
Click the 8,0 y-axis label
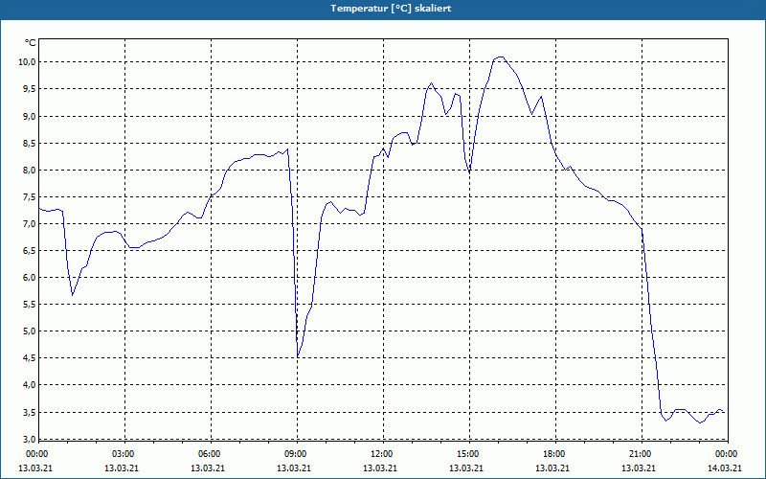coord(29,171)
